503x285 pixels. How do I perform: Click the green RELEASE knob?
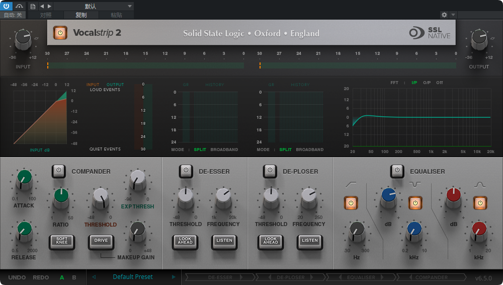tap(24, 231)
